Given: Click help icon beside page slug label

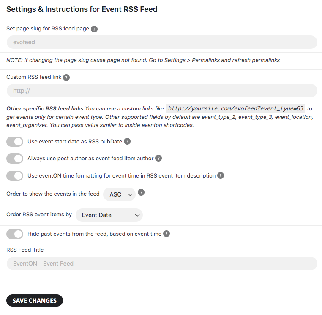Looking at the screenshot, I should coord(94,29).
